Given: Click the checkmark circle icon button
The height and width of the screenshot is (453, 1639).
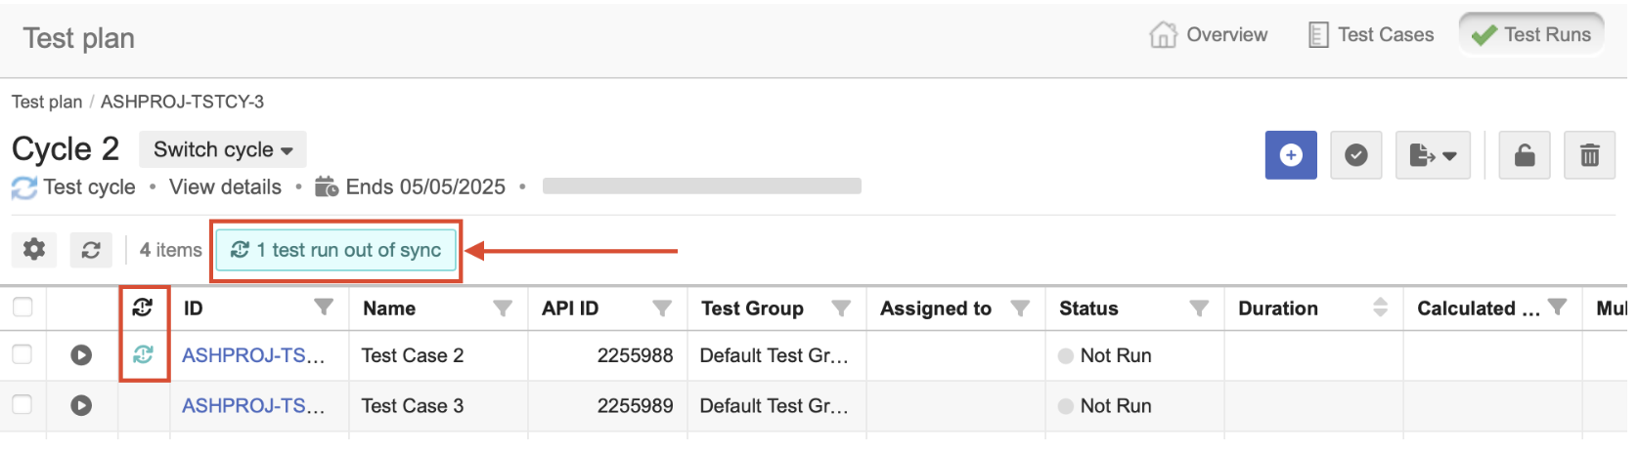Looking at the screenshot, I should pos(1355,155).
